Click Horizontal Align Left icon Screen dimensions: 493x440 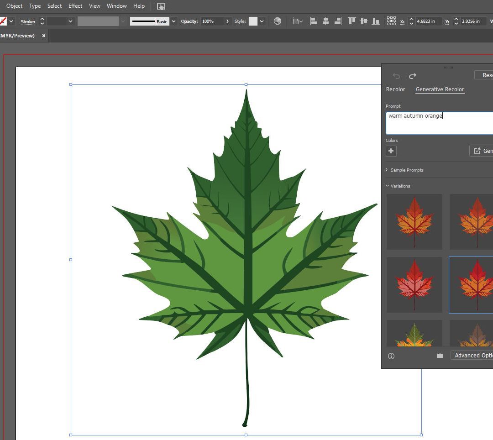pyautogui.click(x=314, y=21)
